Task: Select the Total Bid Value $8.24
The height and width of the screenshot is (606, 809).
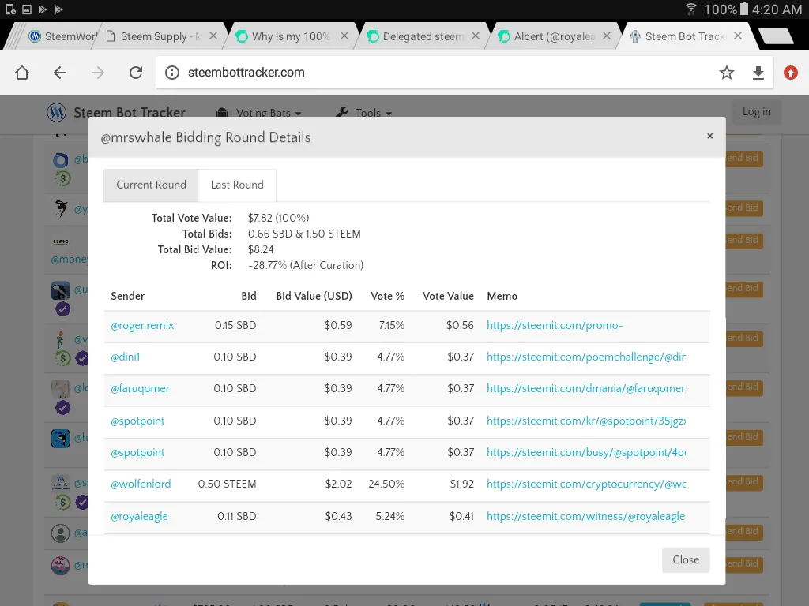Action: point(261,250)
